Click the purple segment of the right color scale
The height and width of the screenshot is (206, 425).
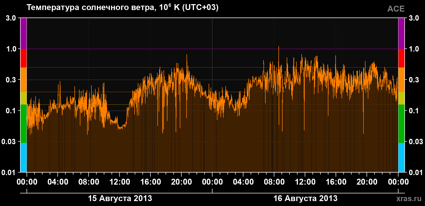(x=402, y=33)
